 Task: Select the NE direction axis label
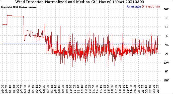pos(166,45)
